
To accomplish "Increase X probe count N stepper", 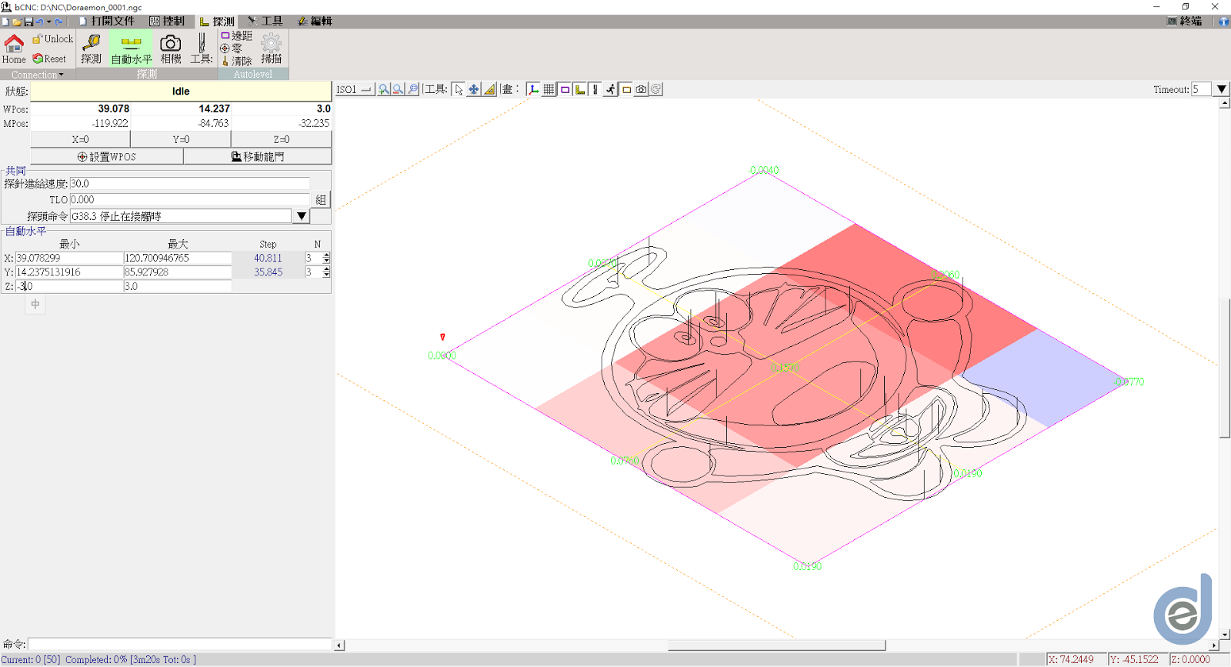I will coord(326,255).
